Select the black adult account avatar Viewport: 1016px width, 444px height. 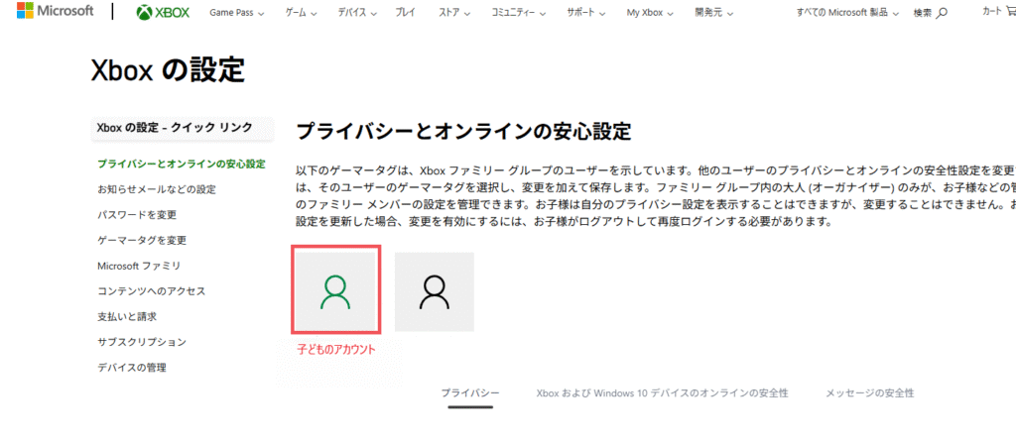[435, 292]
